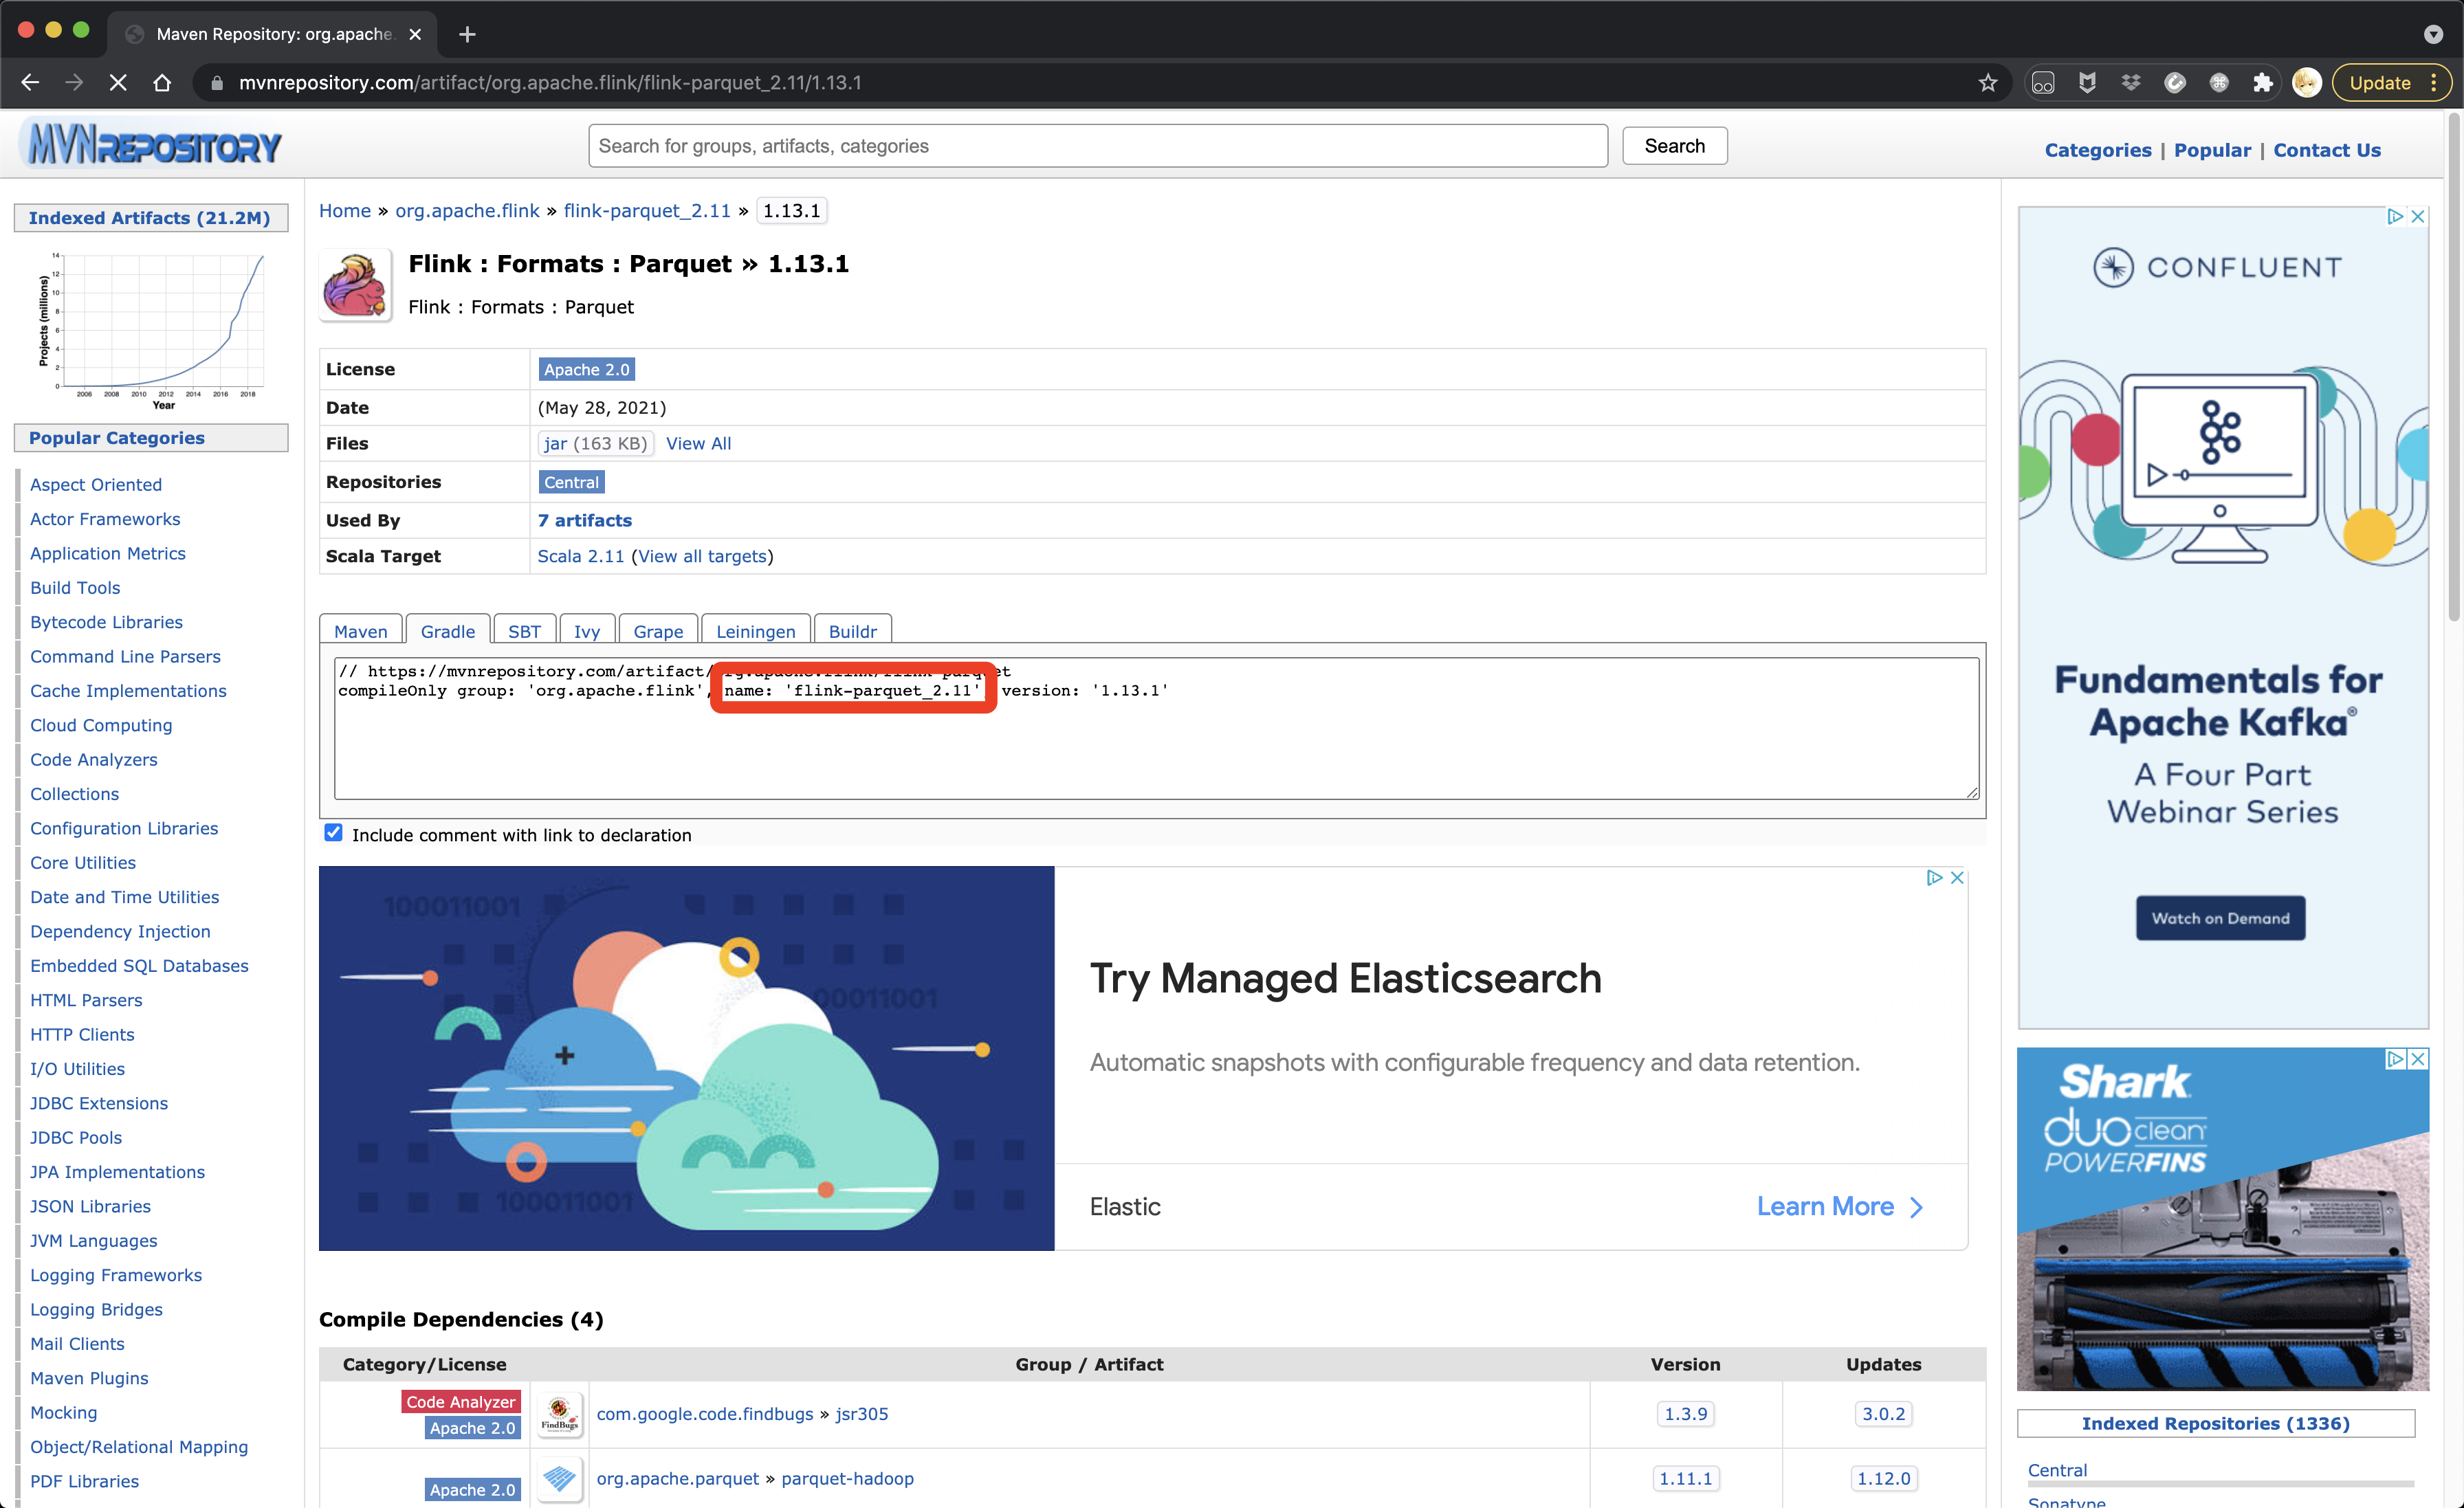Bookmark page with the star icon
Image resolution: width=2464 pixels, height=1508 pixels.
click(1987, 83)
